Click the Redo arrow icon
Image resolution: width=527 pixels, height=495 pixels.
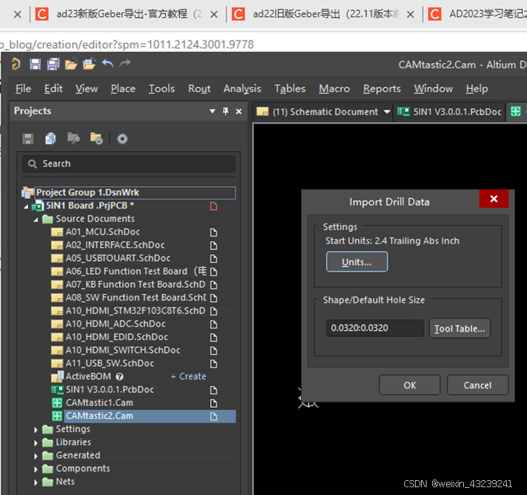[x=125, y=63]
